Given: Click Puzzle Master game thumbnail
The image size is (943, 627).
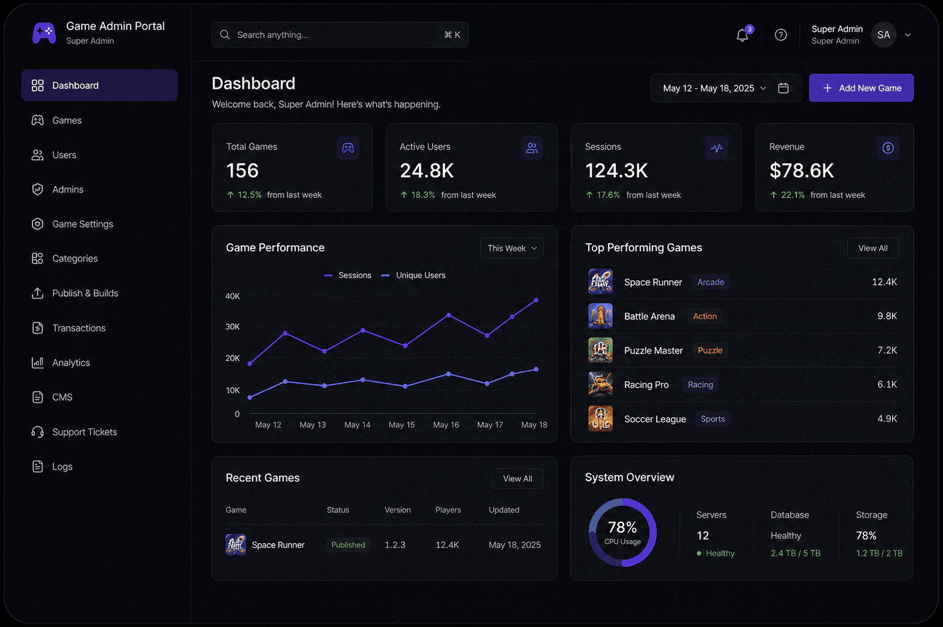Looking at the screenshot, I should point(600,350).
